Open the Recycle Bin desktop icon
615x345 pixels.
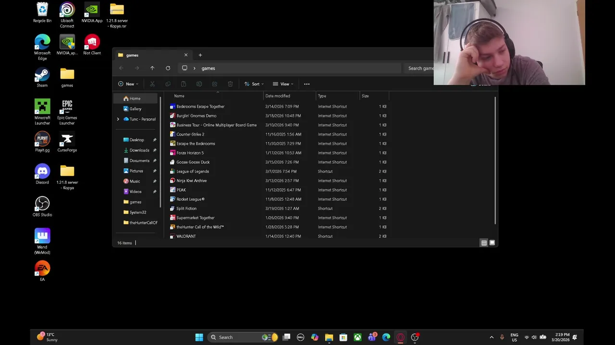click(42, 13)
